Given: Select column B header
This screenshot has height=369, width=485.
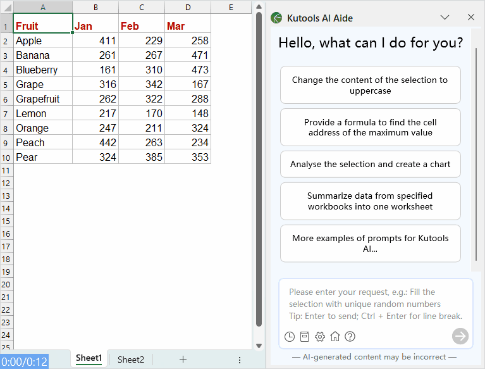Looking at the screenshot, I should (95, 7).
